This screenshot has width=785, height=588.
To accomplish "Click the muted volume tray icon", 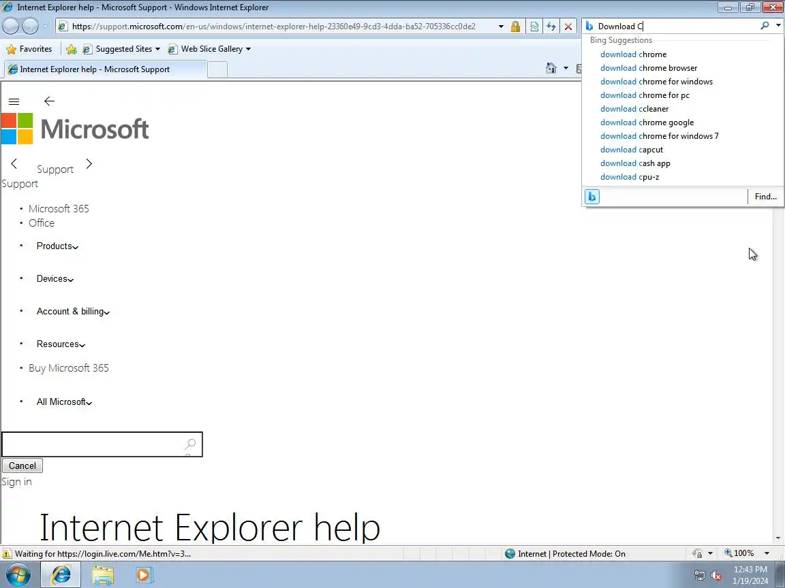I will click(x=716, y=576).
